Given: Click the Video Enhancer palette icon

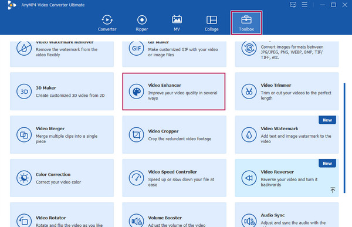Looking at the screenshot, I should click(x=136, y=92).
